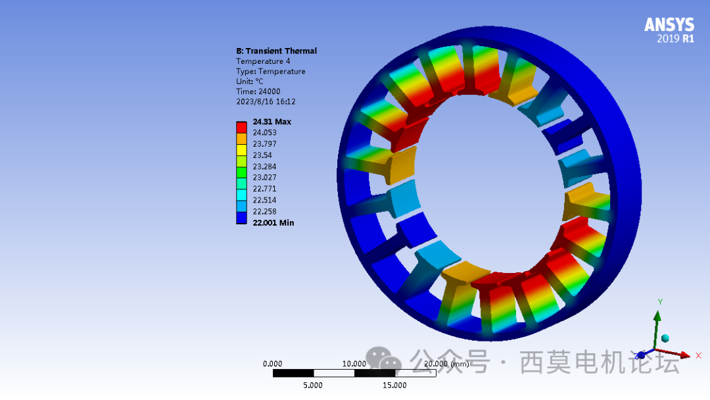The image size is (710, 400).
Task: Click the green legend swatch at 23.284
Action: [x=241, y=172]
